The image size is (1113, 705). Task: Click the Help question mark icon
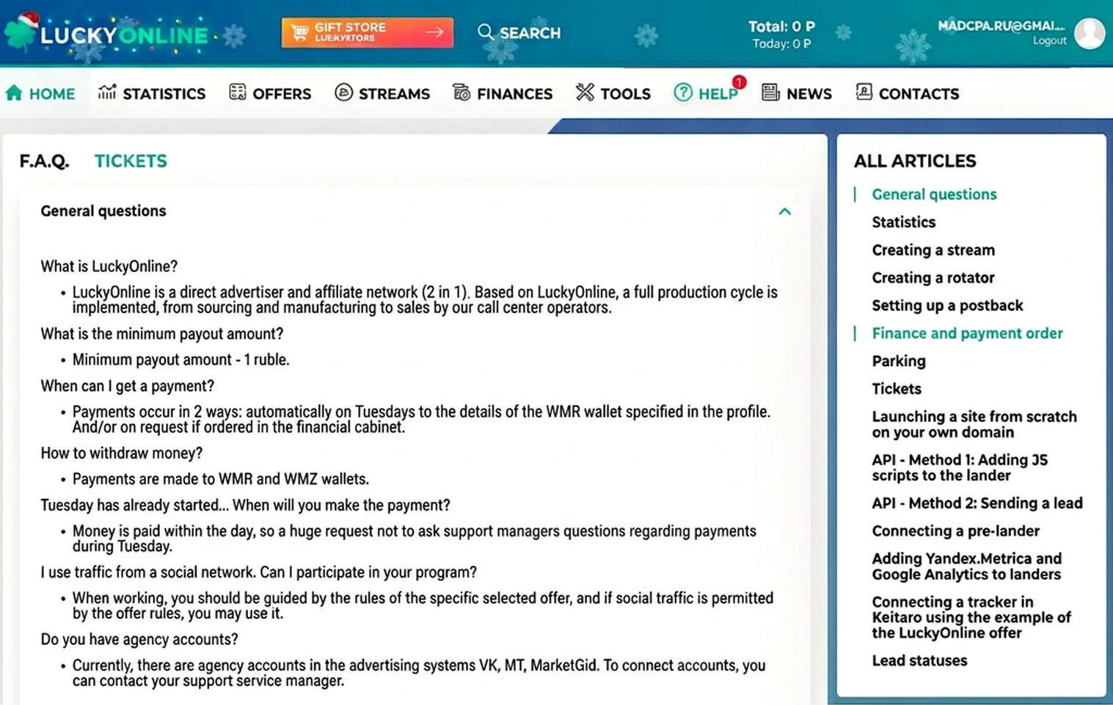point(683,92)
